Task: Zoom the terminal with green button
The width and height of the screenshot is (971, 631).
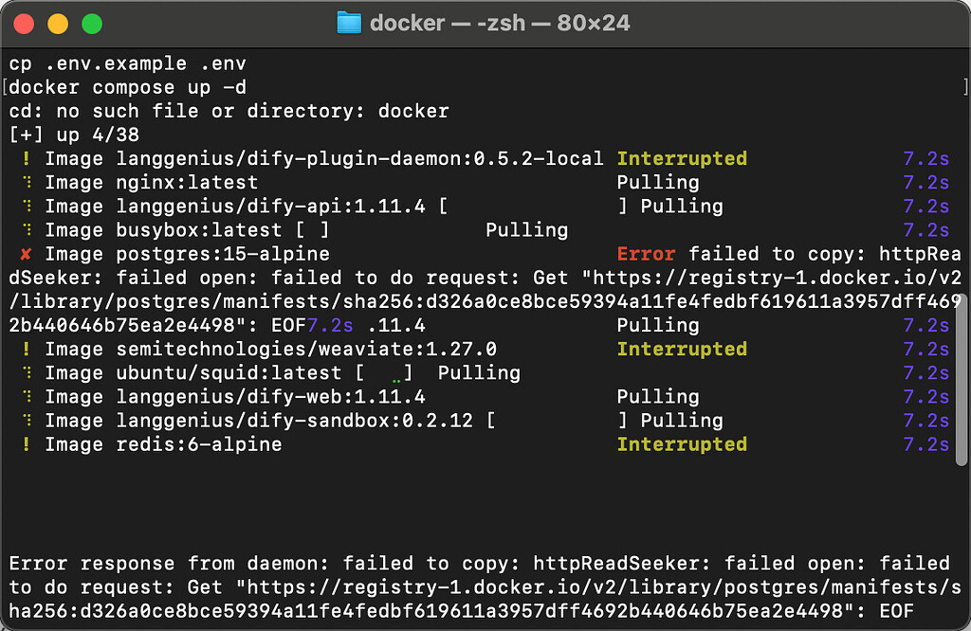Action: point(91,24)
